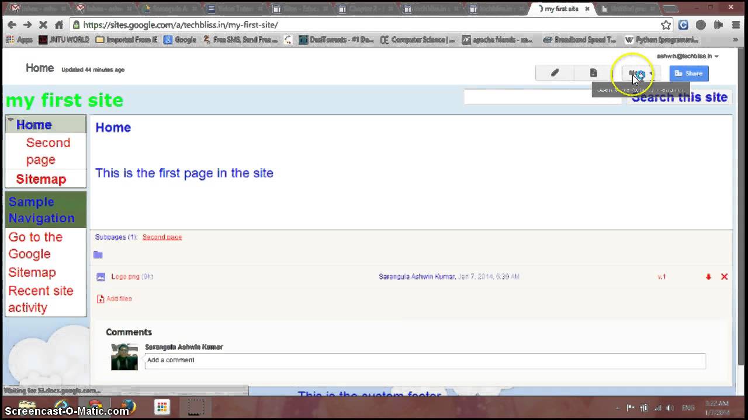This screenshot has width=748, height=420.
Task: Click the browser Home icon
Action: click(58, 24)
